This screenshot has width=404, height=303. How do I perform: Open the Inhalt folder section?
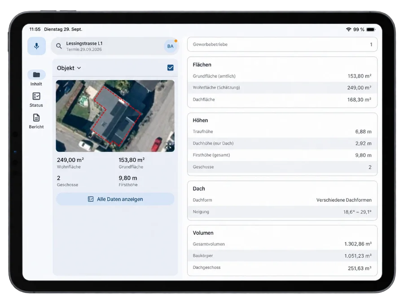(x=36, y=78)
